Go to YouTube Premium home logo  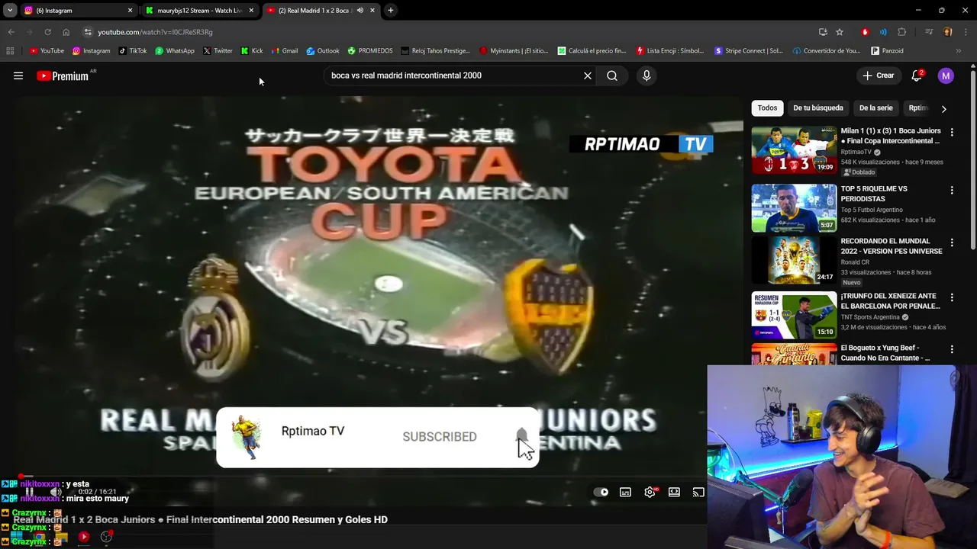pyautogui.click(x=63, y=75)
